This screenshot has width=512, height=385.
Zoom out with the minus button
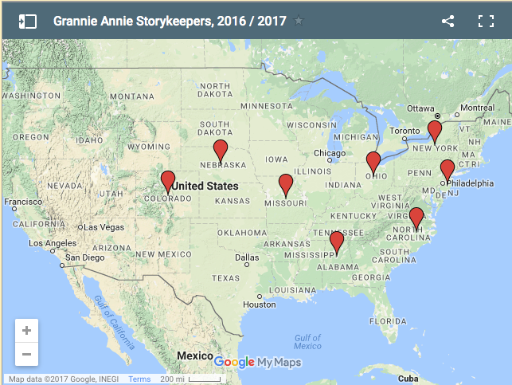tap(27, 354)
